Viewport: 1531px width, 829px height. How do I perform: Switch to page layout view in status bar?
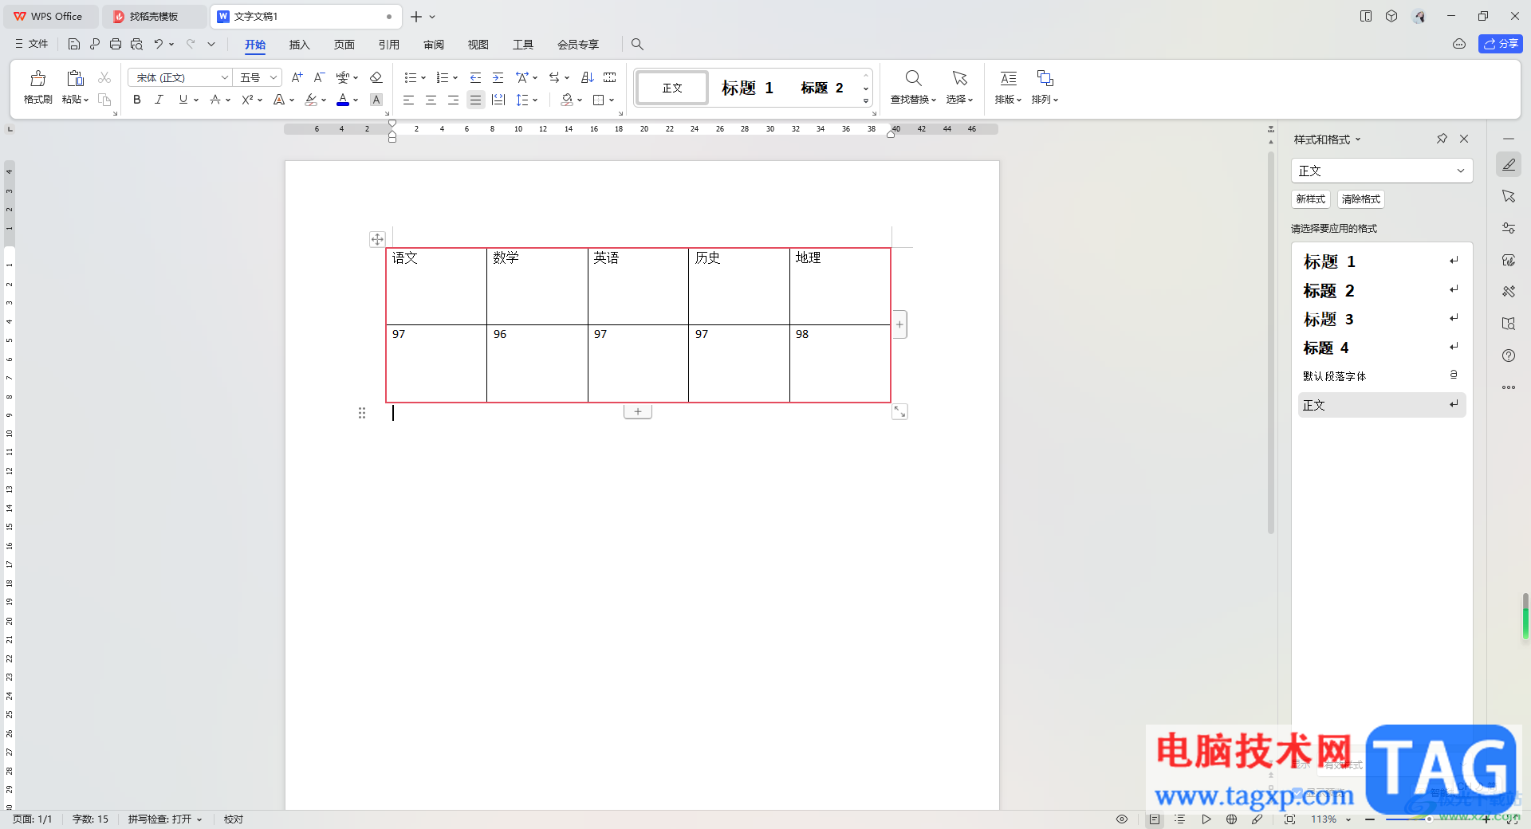1155,819
